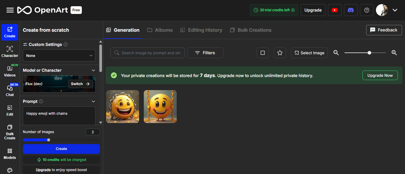405x174 pixels.
Task: Click the Upgrade speed boost link
Action: tap(43, 170)
